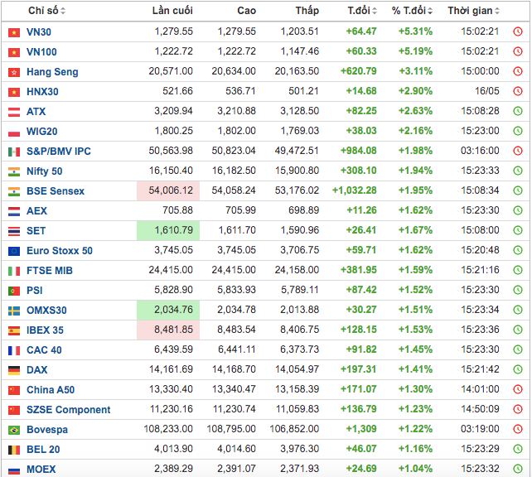Click the EU flag beside Euro Stoxx 50
Screen dimensions: 532x477
[x=13, y=251]
